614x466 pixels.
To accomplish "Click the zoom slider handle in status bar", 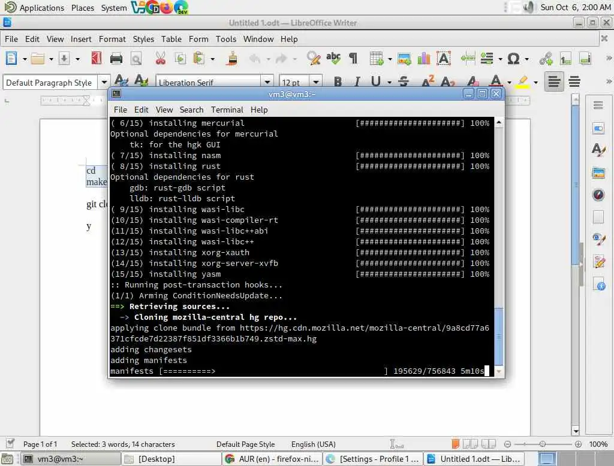I will (542, 444).
